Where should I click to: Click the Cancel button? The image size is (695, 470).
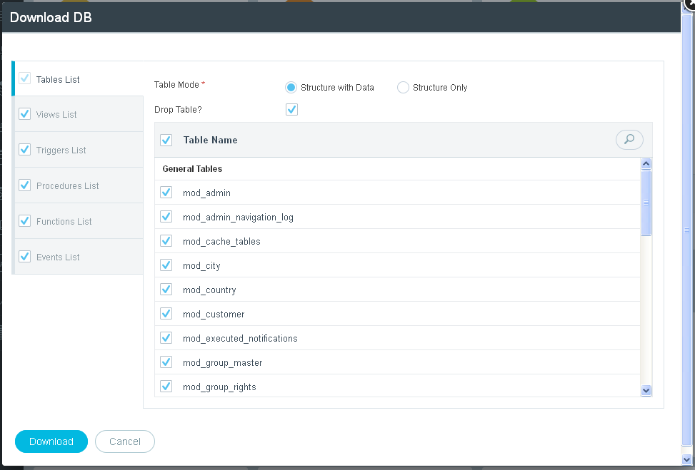tap(125, 441)
